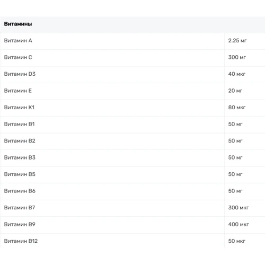The image size is (265, 265).
Task: Click the 2.25 мг value
Action: coord(237,40)
